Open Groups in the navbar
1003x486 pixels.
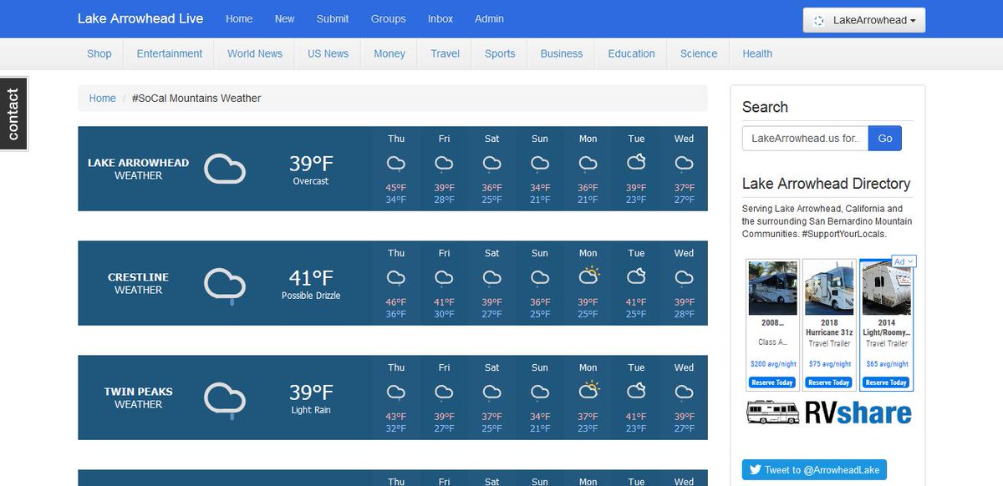coord(389,18)
